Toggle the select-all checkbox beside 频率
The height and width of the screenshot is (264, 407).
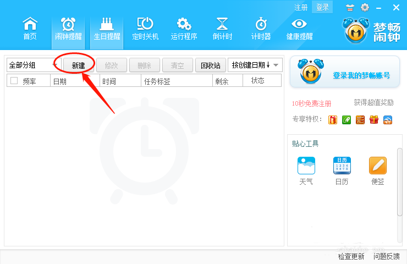pos(14,81)
